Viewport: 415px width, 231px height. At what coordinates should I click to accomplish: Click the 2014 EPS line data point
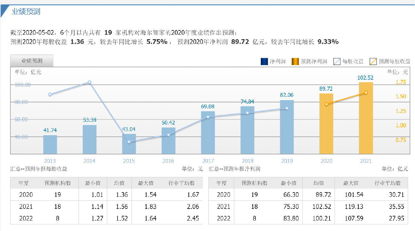(90, 82)
